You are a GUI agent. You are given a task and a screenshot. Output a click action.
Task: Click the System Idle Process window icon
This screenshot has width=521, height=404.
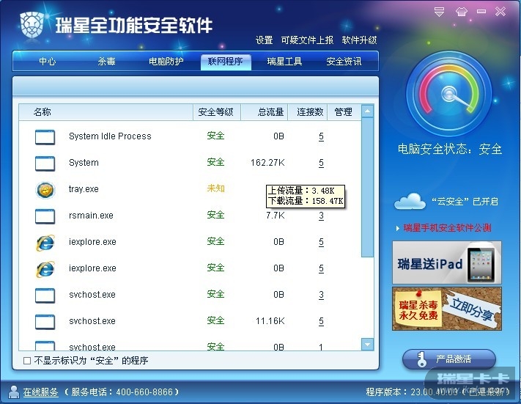pyautogui.click(x=45, y=137)
